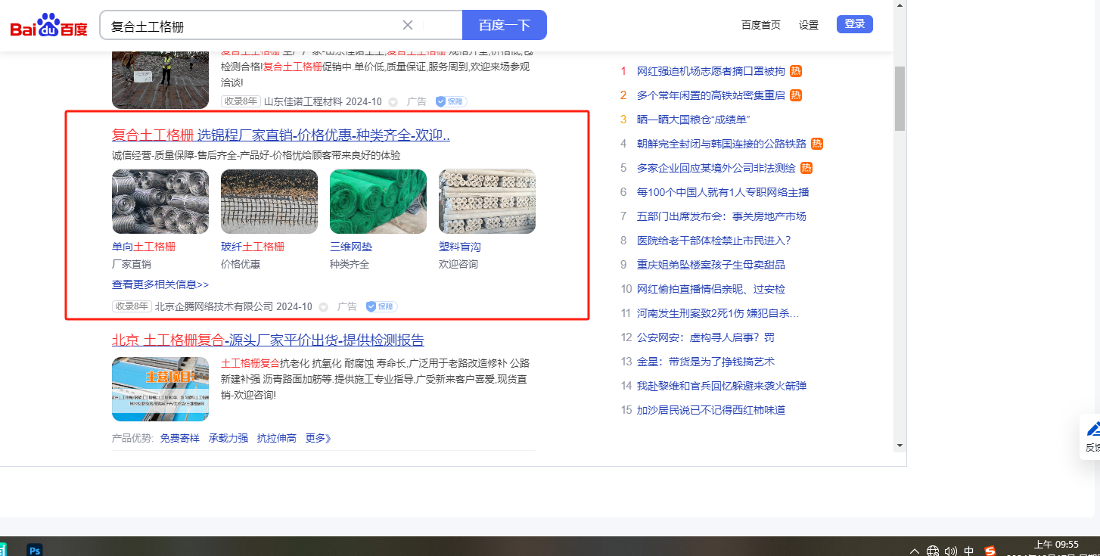Clear the search box with the X icon
Screen dimensions: 1100x556
pyautogui.click(x=408, y=25)
